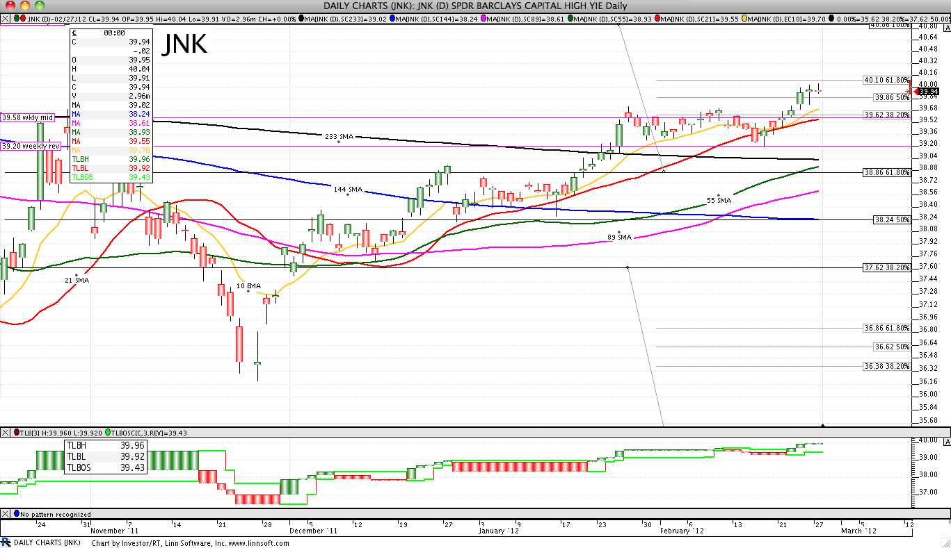This screenshot has width=951, height=548.
Task: Click the red TLB[3] indicator dot
Action: tap(17, 432)
